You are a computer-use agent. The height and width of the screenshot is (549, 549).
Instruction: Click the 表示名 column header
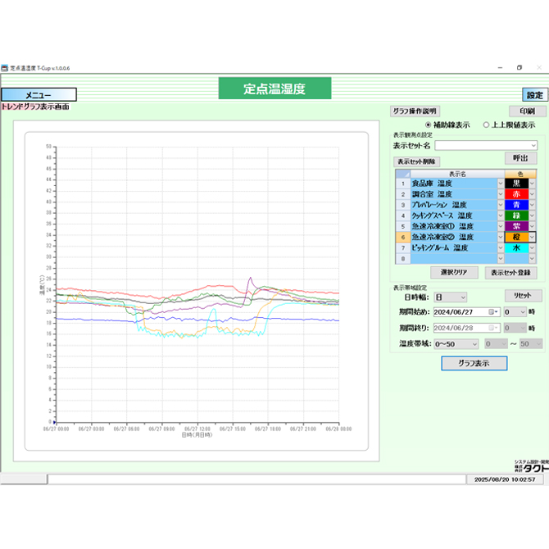click(457, 174)
